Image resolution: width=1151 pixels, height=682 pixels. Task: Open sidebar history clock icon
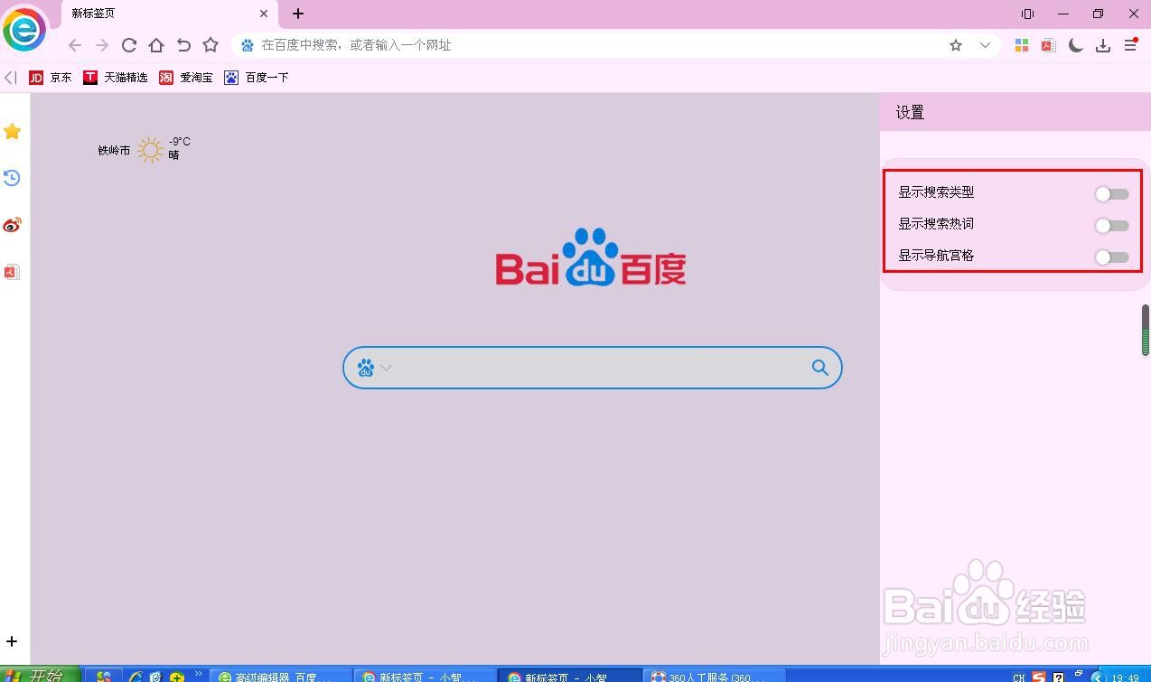tap(12, 178)
